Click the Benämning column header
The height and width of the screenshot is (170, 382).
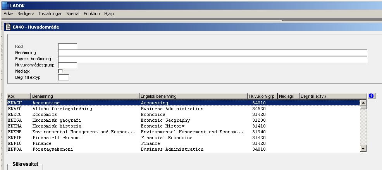tap(85, 96)
